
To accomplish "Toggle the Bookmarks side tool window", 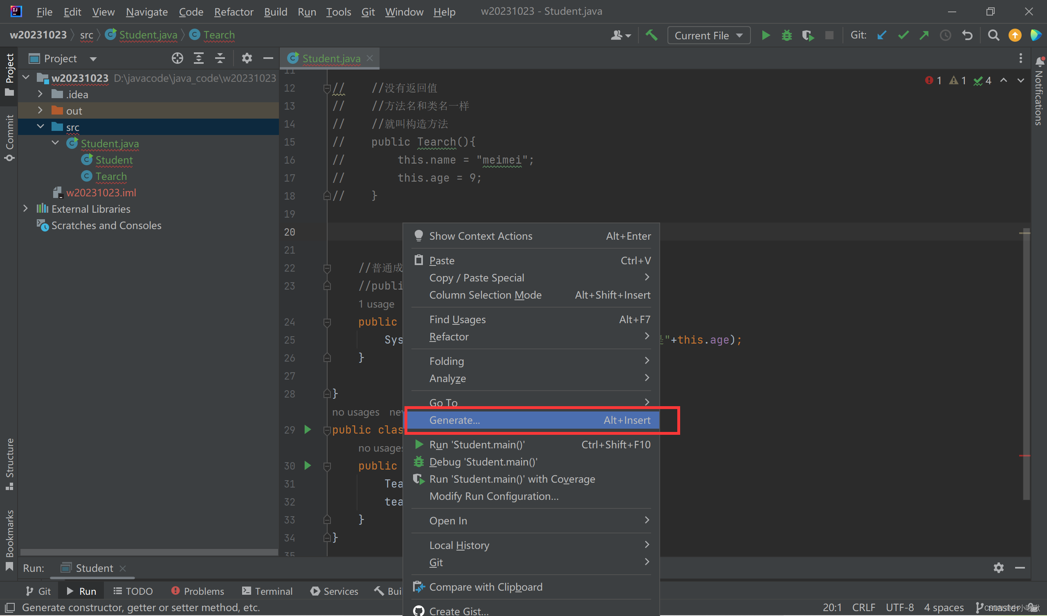I will coord(9,540).
